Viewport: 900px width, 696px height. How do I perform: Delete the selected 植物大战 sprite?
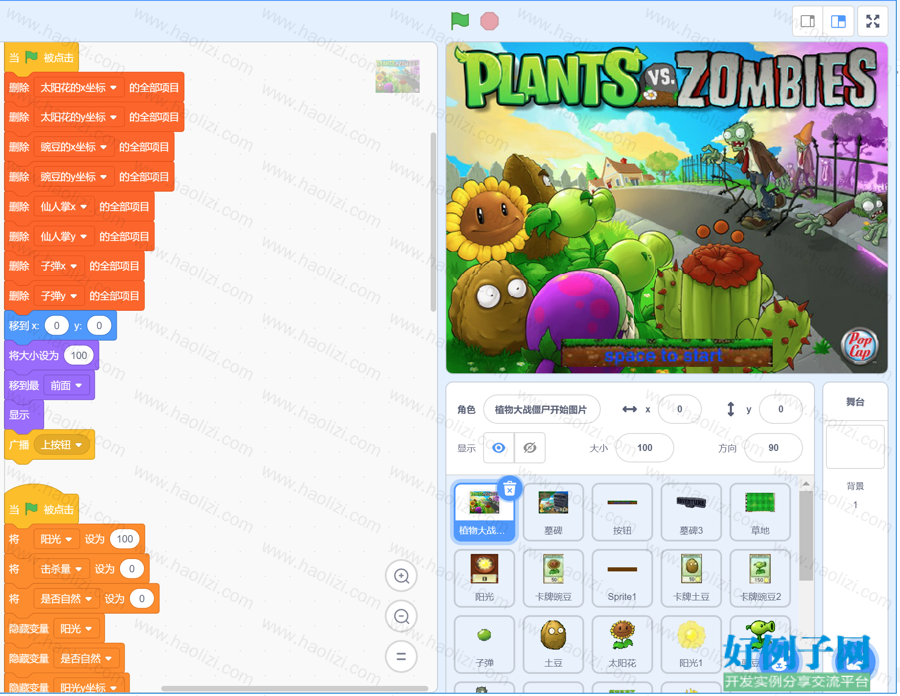click(x=509, y=488)
